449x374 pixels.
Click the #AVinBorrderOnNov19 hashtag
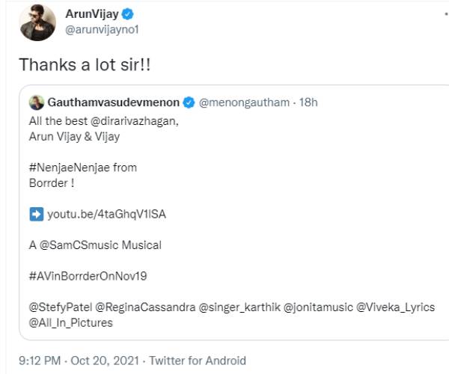(88, 276)
